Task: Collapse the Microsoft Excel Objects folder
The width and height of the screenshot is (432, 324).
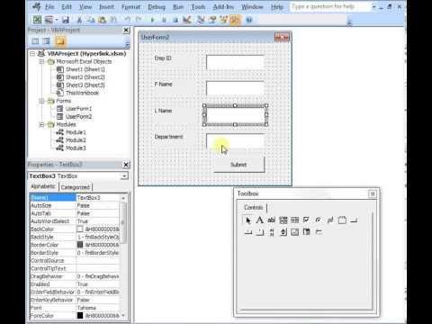Action: click(x=41, y=61)
